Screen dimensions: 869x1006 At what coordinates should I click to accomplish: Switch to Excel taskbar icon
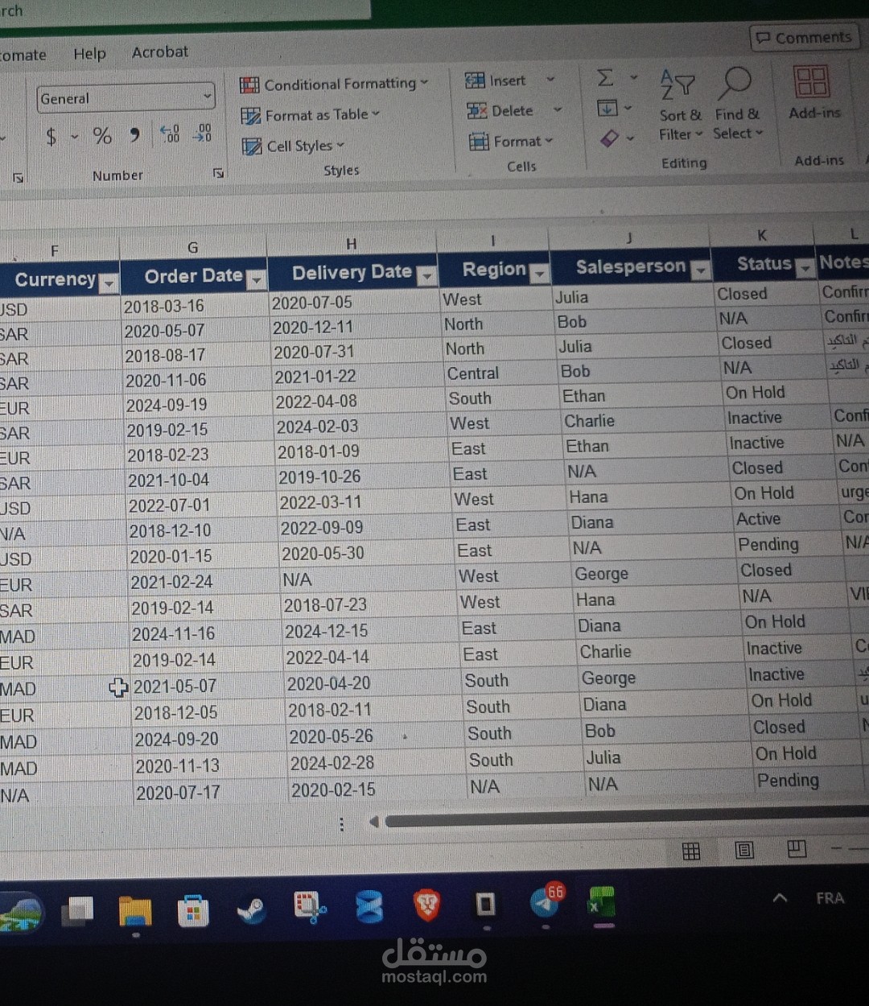(x=602, y=903)
